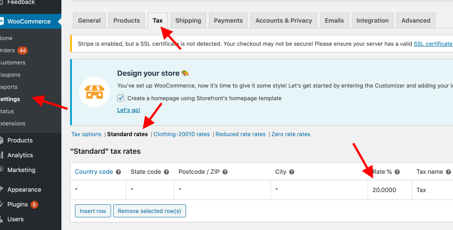Viewport: 453px width, 230px height.
Task: Open the Advanced settings tab
Action: coord(416,20)
